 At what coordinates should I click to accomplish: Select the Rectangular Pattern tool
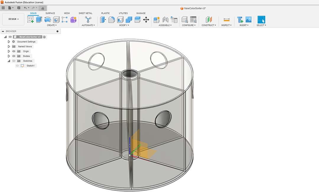[x=64, y=20]
